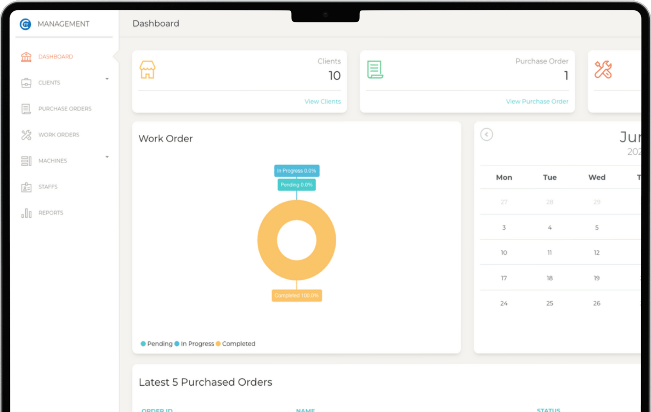Click the green receipt icon on Purchase Order card
The height and width of the screenshot is (412, 651).
[x=375, y=69]
